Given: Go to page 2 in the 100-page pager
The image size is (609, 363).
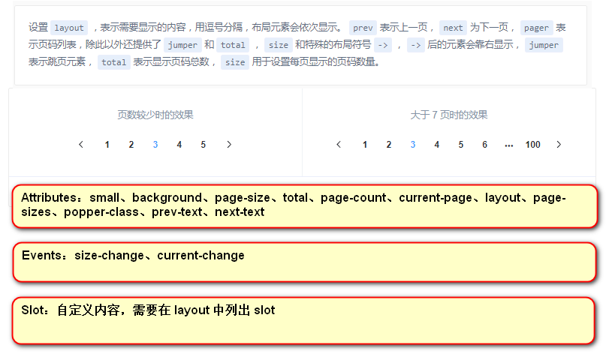Looking at the screenshot, I should [389, 145].
